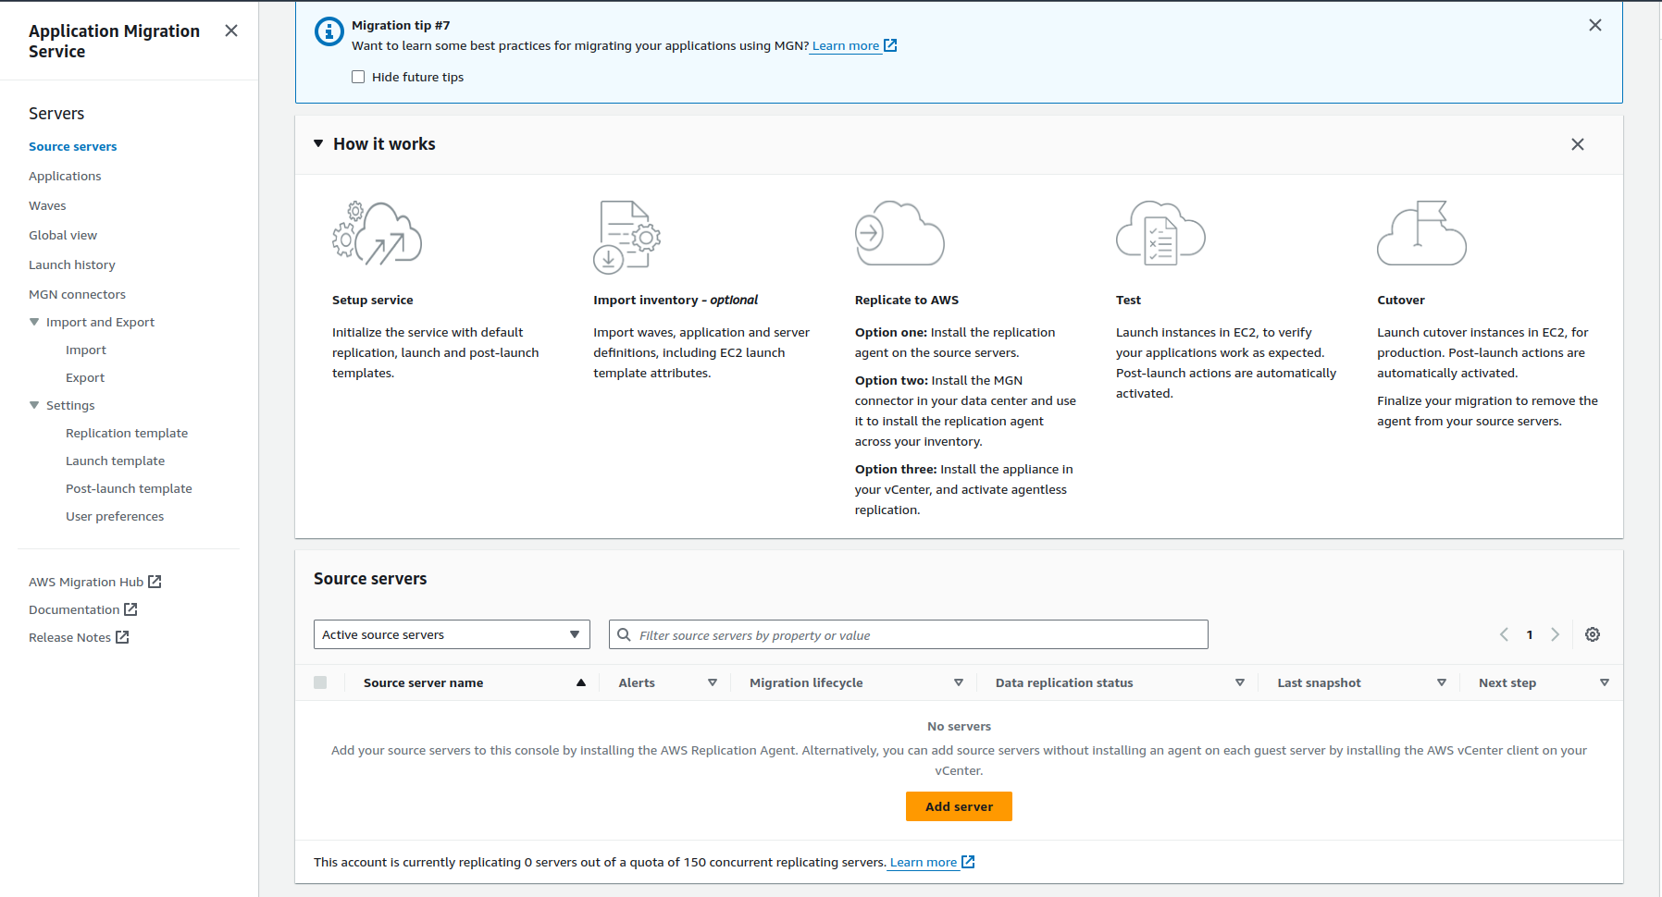Click the Import inventory document icon

tap(626, 236)
